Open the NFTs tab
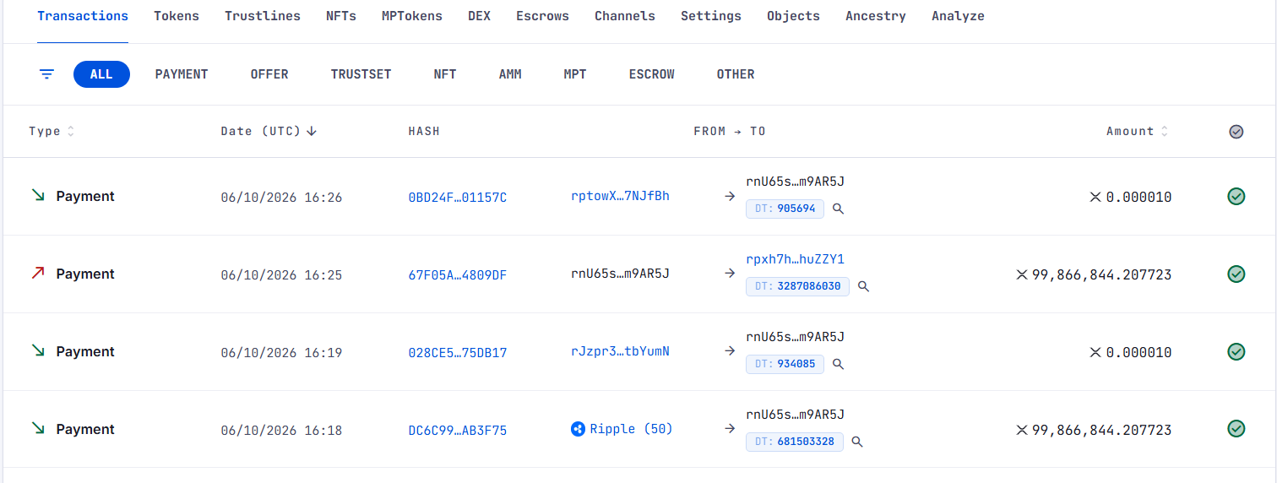Viewport: 1277px width, 483px height. click(341, 16)
